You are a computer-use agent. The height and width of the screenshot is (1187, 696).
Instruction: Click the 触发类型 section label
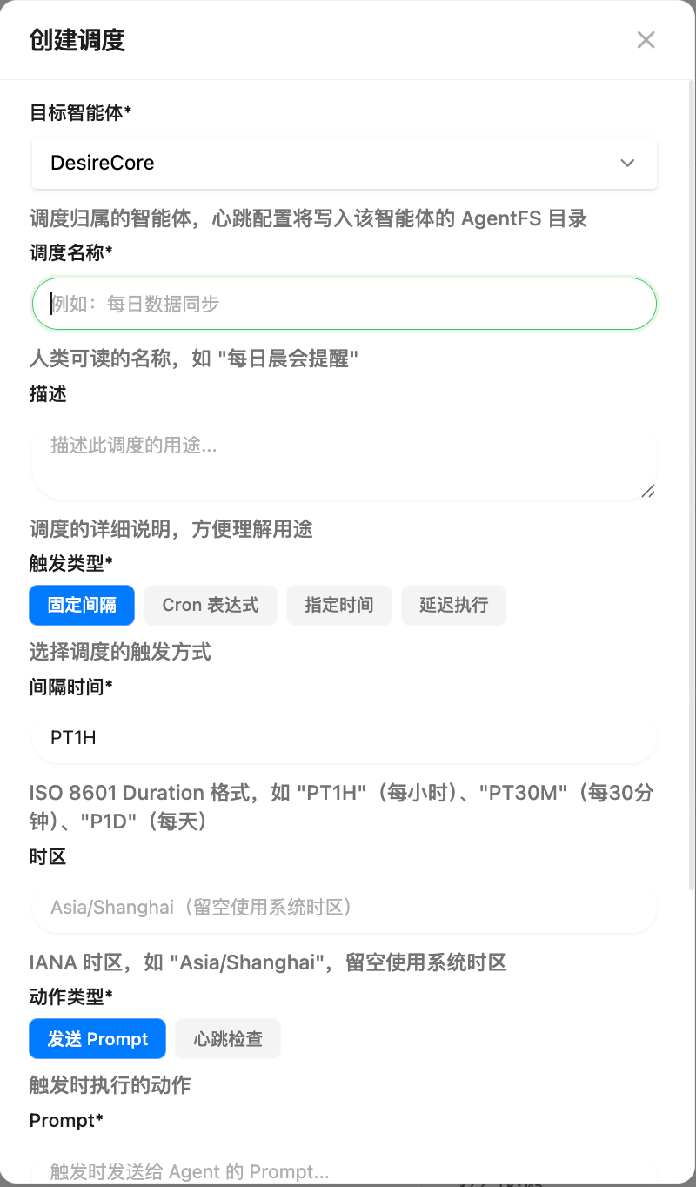71,563
